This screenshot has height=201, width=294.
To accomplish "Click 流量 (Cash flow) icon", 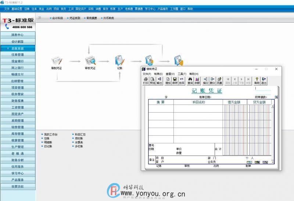I will coord(219,81).
